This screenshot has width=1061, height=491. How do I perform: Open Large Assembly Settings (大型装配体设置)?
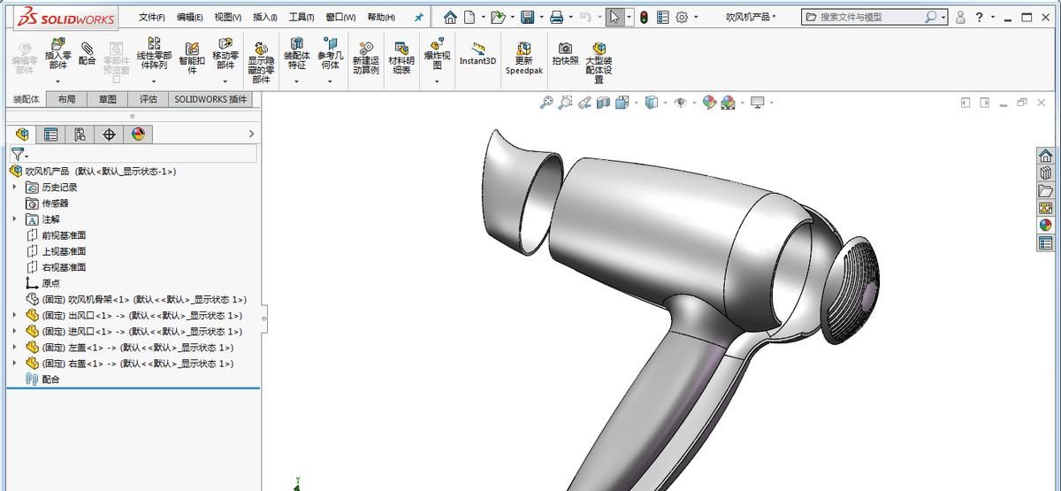[599, 63]
